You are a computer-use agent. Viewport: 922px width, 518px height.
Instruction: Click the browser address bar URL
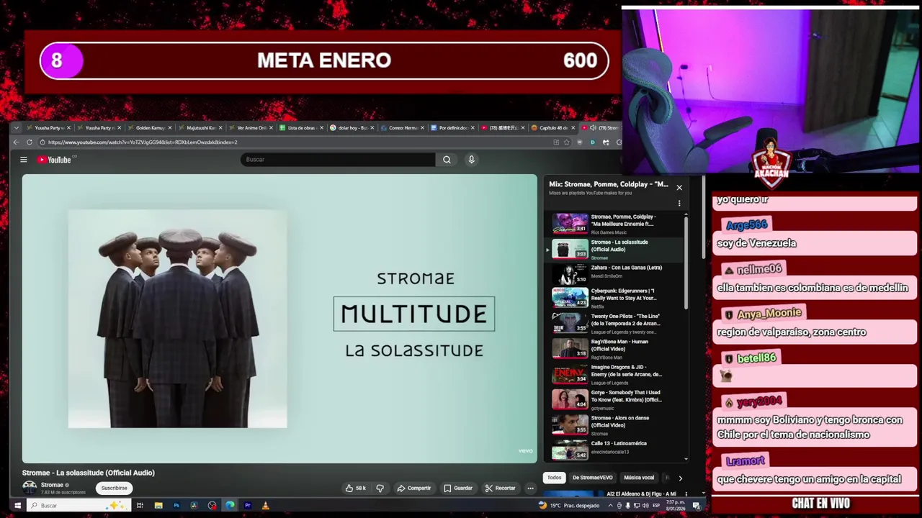coord(143,142)
